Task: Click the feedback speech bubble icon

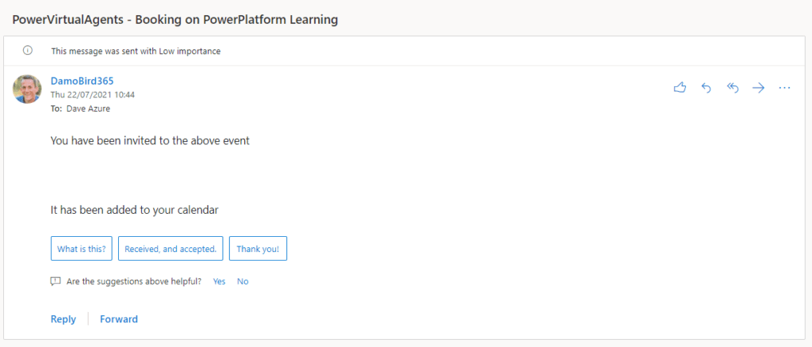Action: tap(56, 281)
